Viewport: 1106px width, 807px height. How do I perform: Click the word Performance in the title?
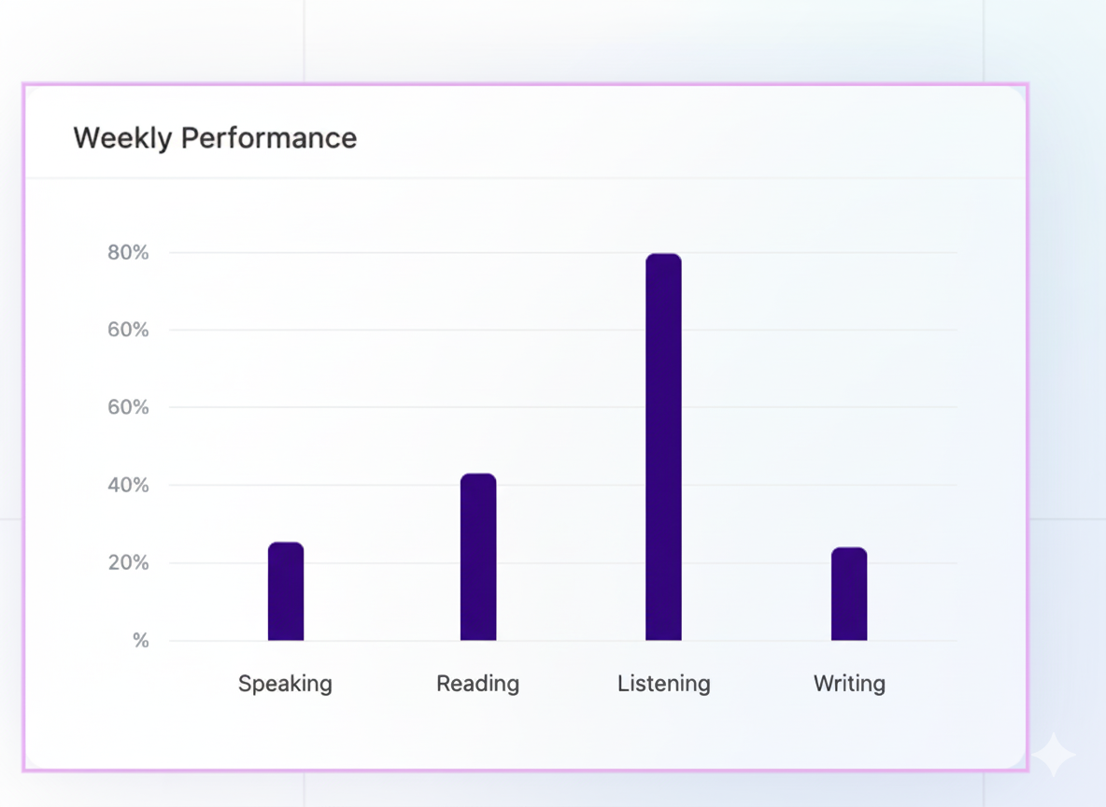point(269,138)
